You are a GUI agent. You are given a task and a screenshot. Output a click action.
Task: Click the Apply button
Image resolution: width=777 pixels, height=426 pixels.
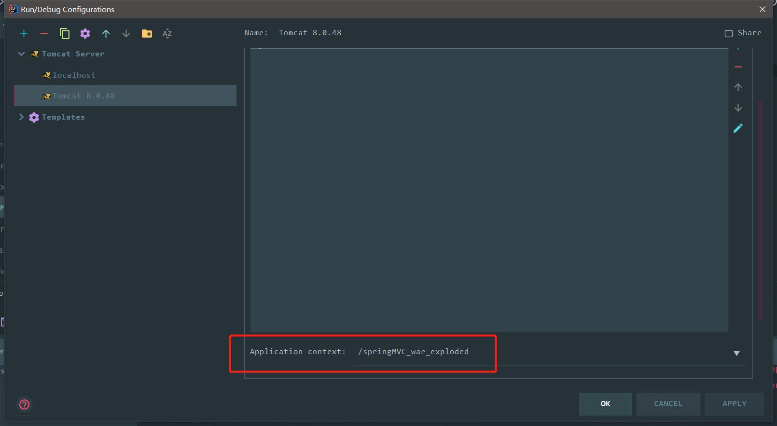pyautogui.click(x=734, y=404)
